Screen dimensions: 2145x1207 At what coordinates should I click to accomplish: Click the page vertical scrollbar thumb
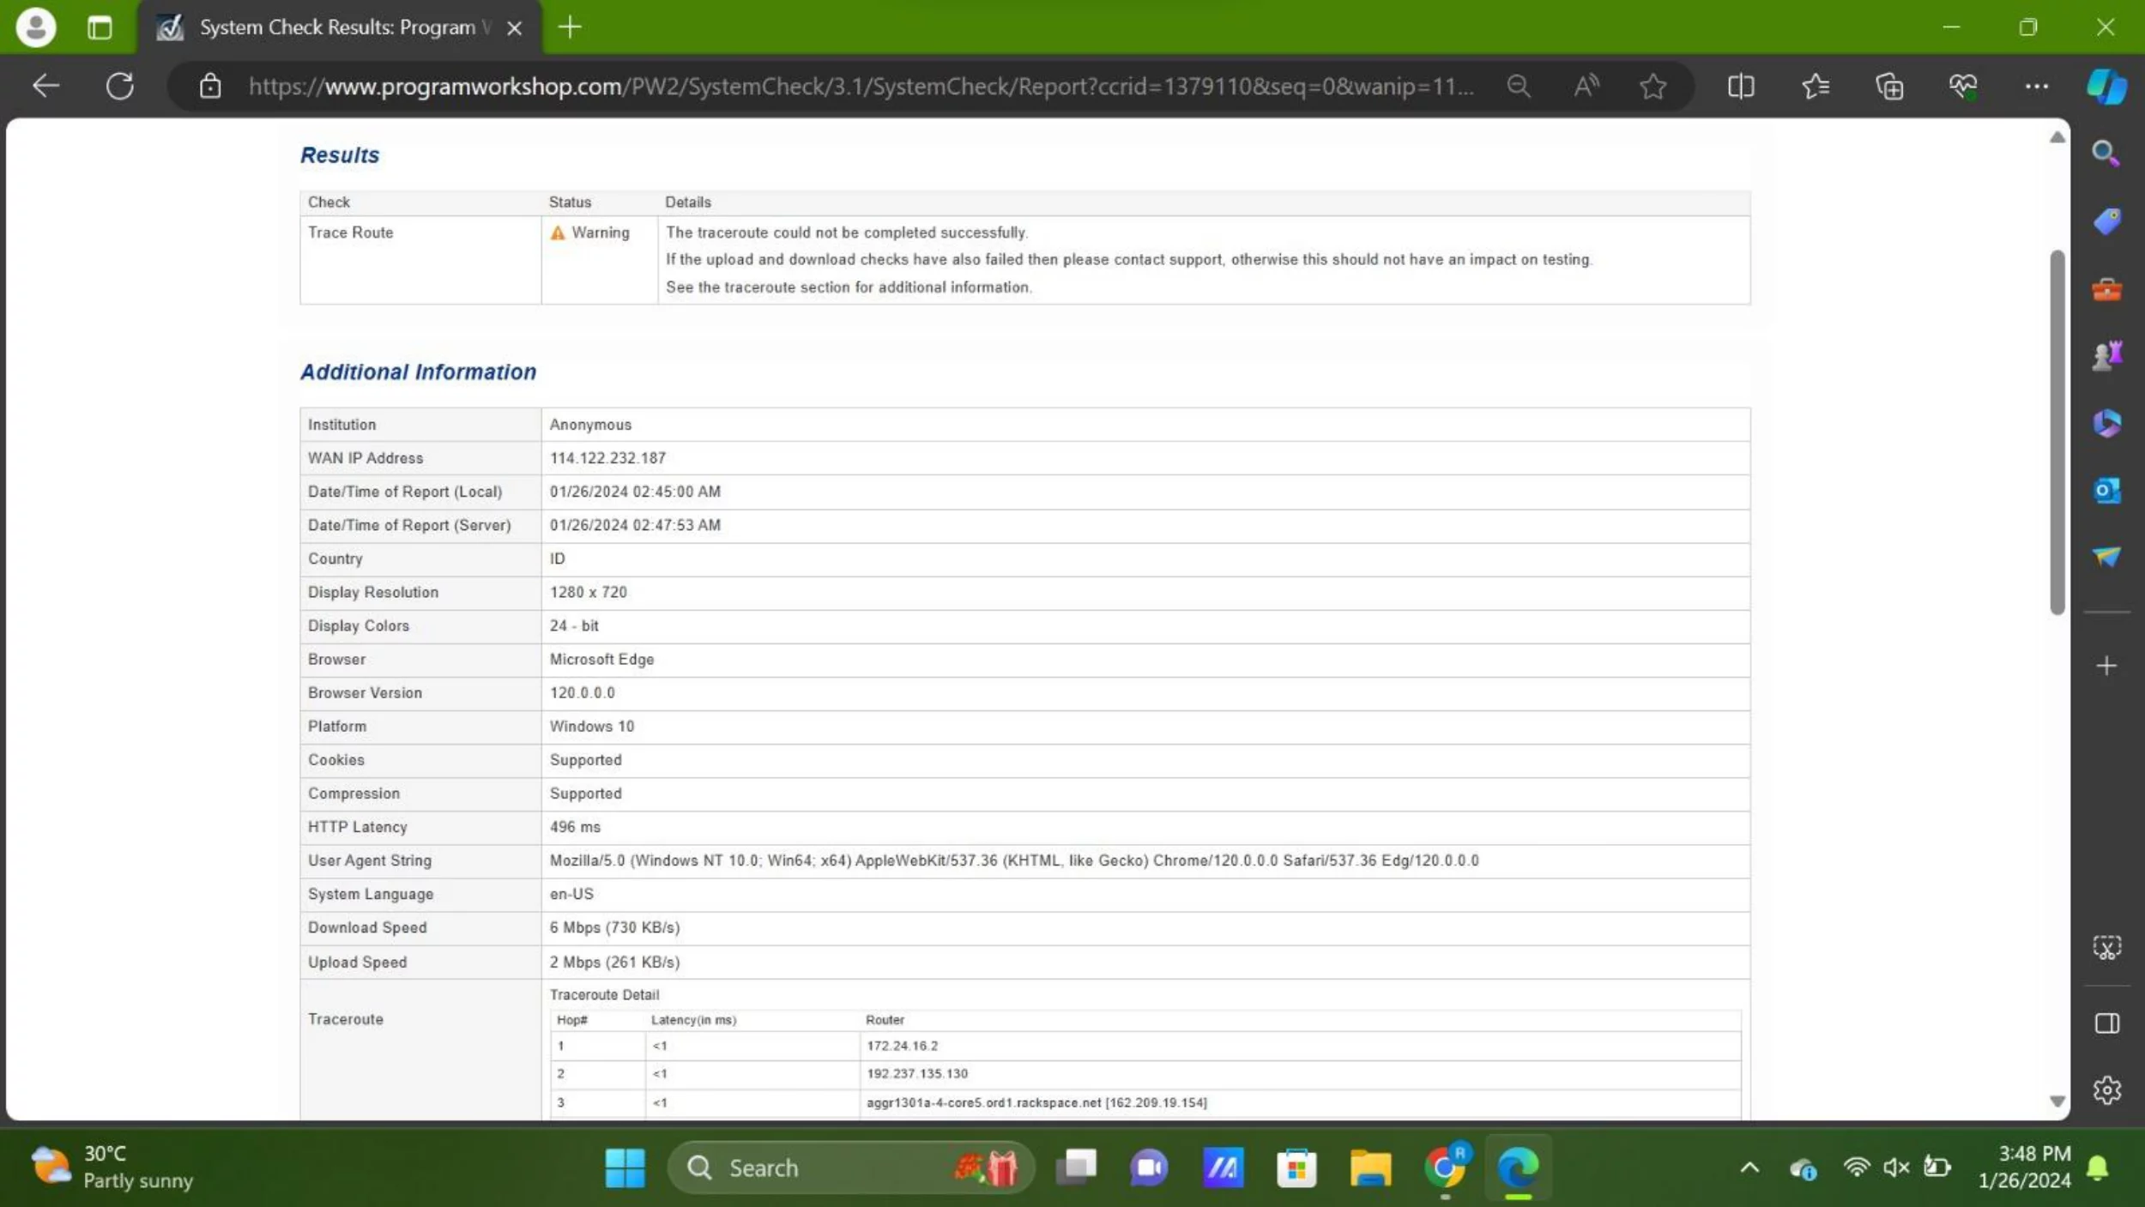(x=2057, y=432)
